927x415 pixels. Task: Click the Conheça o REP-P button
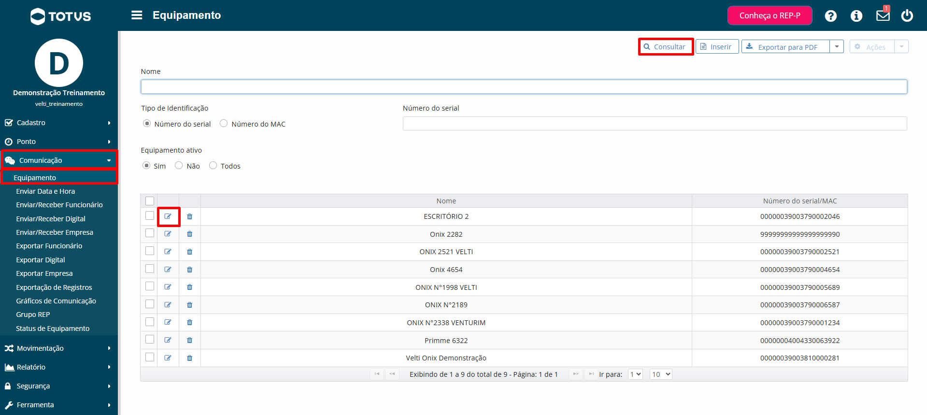tap(770, 15)
